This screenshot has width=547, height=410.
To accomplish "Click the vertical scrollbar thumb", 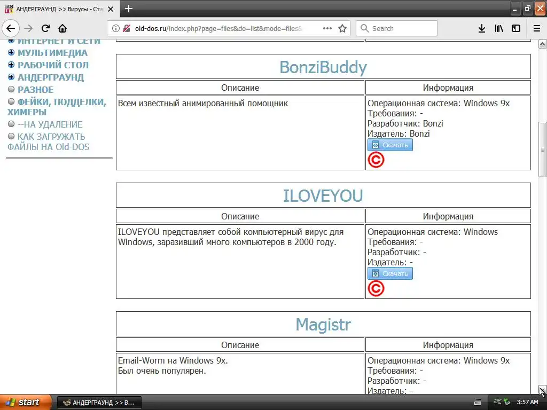I will point(542,149).
